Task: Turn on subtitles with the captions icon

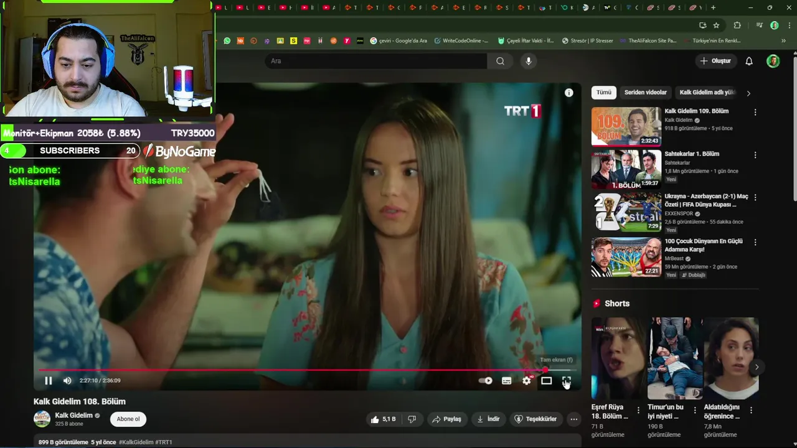Action: point(506,381)
